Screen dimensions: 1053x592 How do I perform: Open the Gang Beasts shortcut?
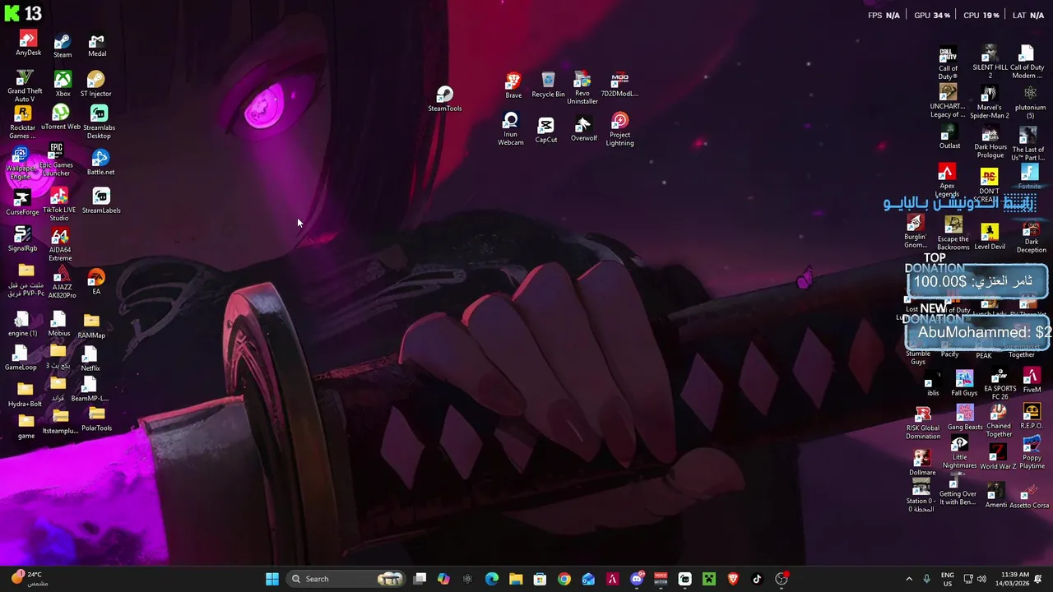[x=965, y=419]
